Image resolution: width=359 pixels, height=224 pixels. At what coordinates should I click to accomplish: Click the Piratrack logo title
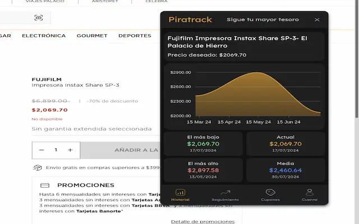tap(190, 20)
